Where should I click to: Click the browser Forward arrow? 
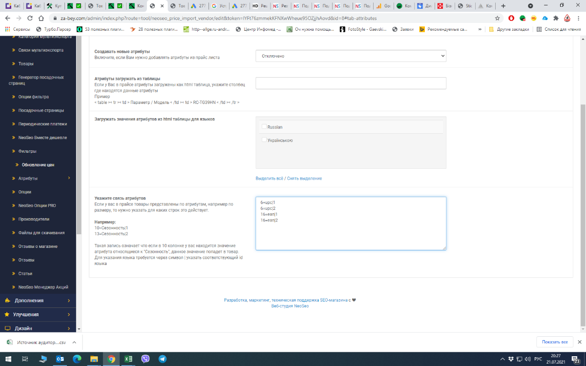19,18
